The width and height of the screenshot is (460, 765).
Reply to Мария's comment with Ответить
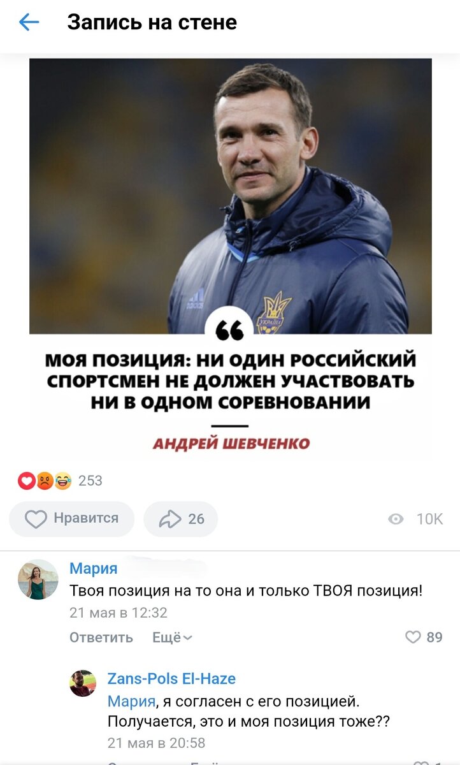pyautogui.click(x=101, y=637)
